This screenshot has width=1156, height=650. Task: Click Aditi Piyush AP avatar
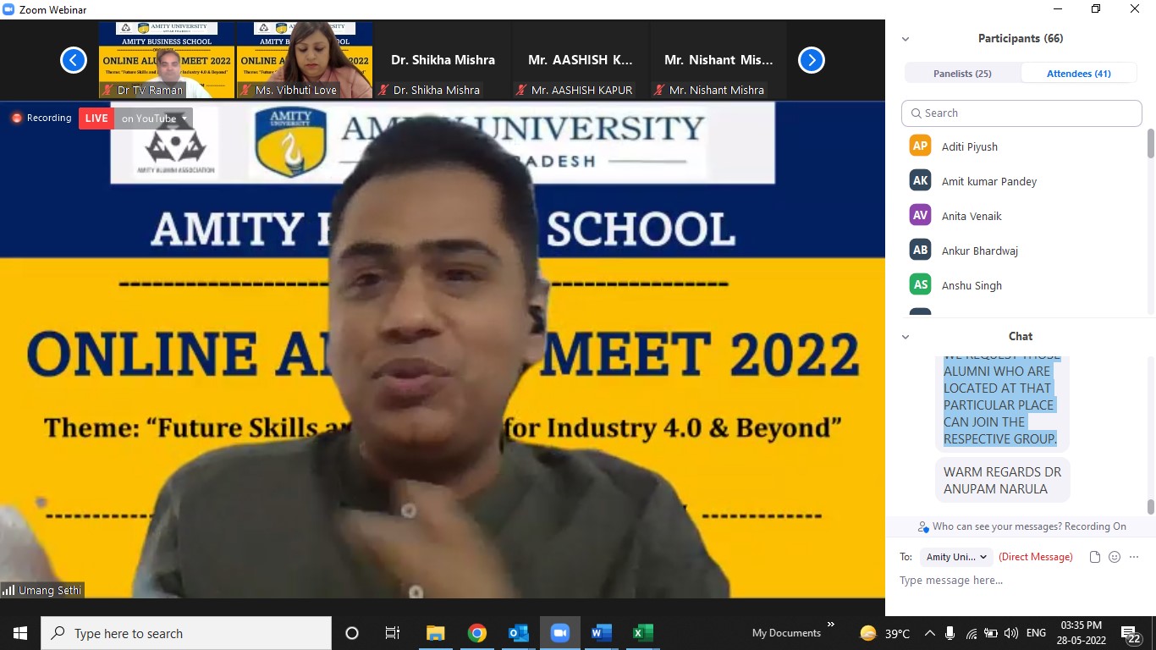920,146
